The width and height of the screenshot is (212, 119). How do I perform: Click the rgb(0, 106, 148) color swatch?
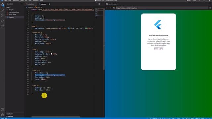[x=69, y=28]
